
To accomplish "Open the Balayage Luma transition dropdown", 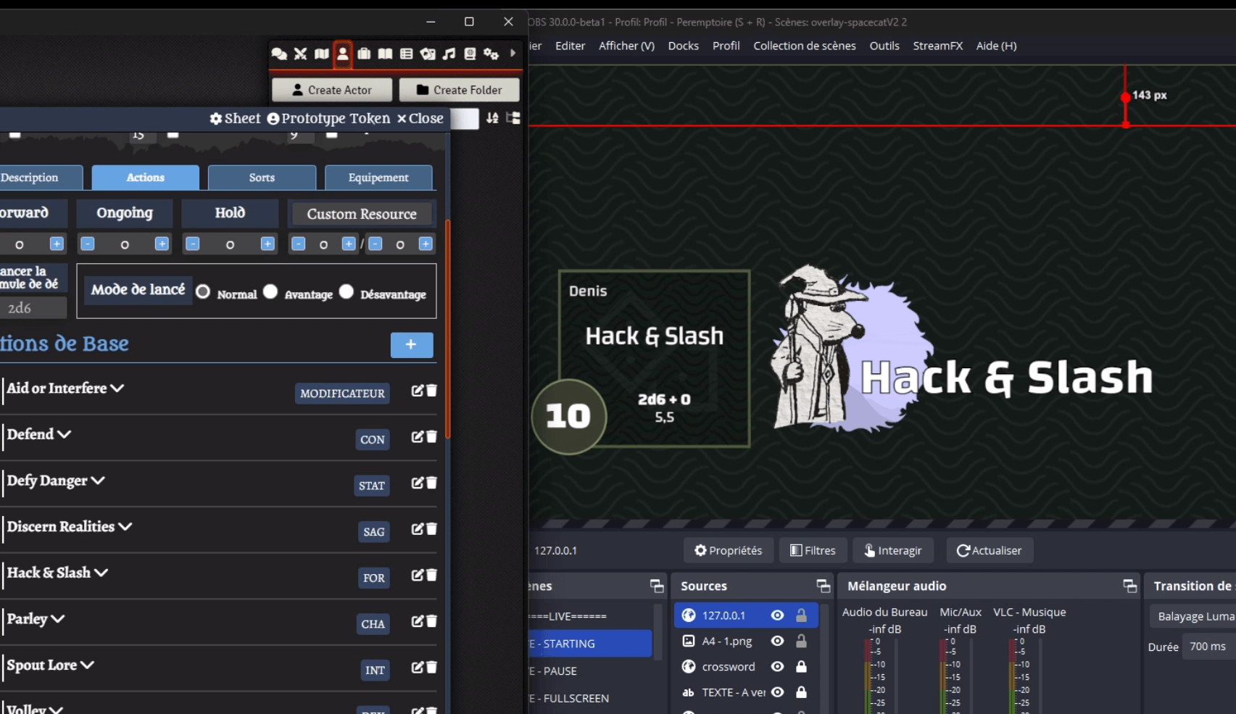I will click(x=1193, y=616).
